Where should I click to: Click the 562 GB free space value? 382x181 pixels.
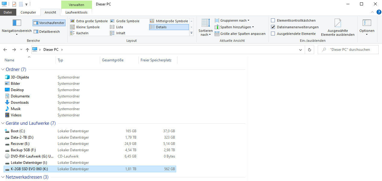(x=170, y=169)
